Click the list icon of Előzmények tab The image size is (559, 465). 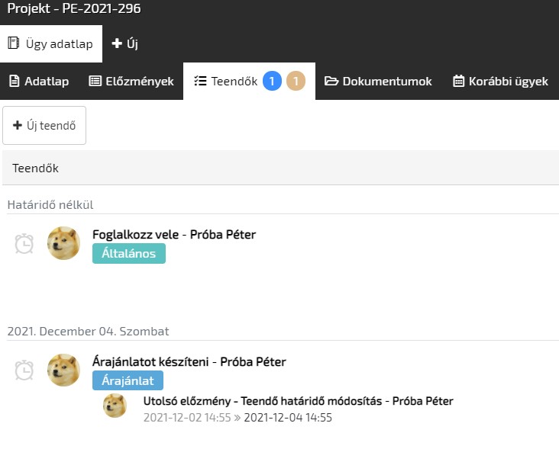coord(95,82)
